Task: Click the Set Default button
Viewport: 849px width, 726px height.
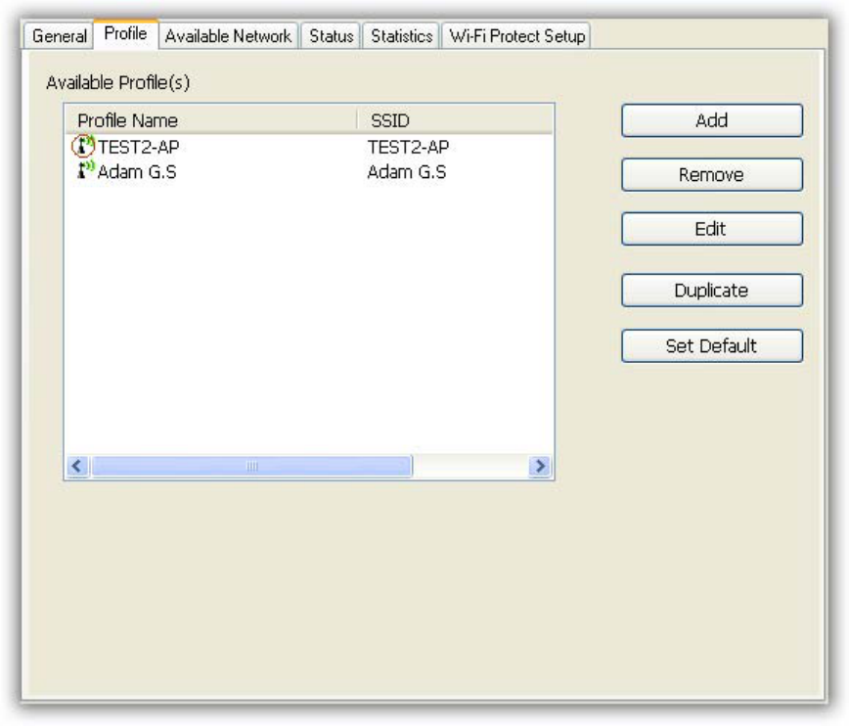Action: tap(712, 345)
